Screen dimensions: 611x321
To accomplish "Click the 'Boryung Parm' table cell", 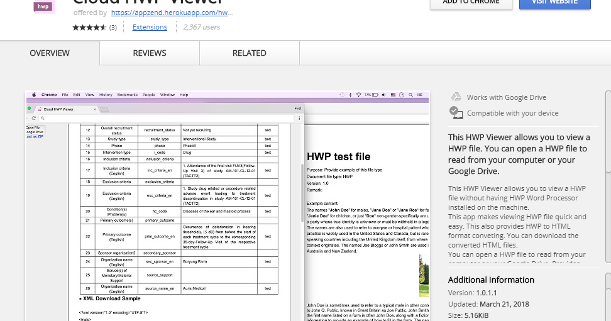I will point(219,262).
